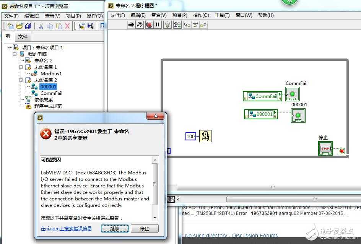Collapse project root node 未命名项目 1
Image resolution: width=361 pixels, height=244 pixels.
[9, 48]
